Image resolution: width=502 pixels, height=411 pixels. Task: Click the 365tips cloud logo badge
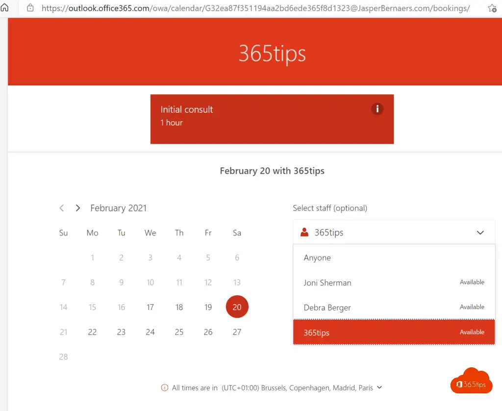coord(471,381)
